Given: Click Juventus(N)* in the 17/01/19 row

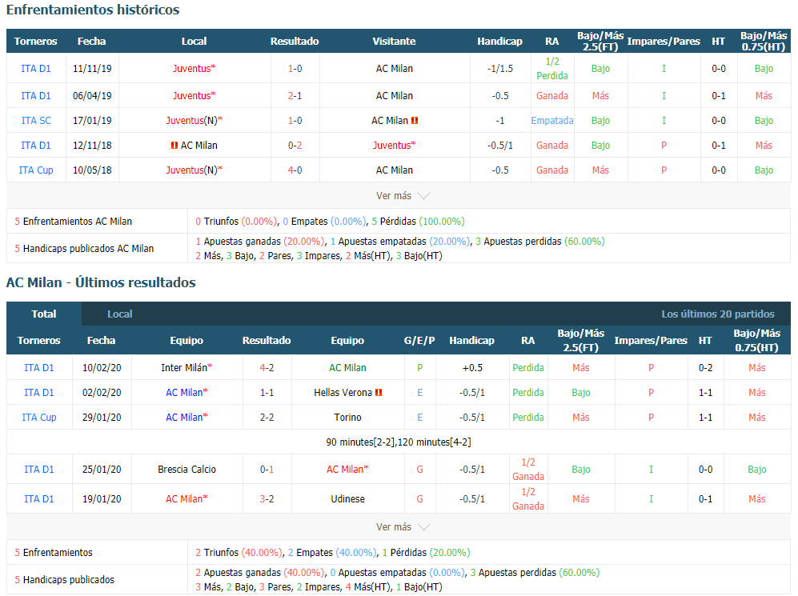Looking at the screenshot, I should click(194, 121).
